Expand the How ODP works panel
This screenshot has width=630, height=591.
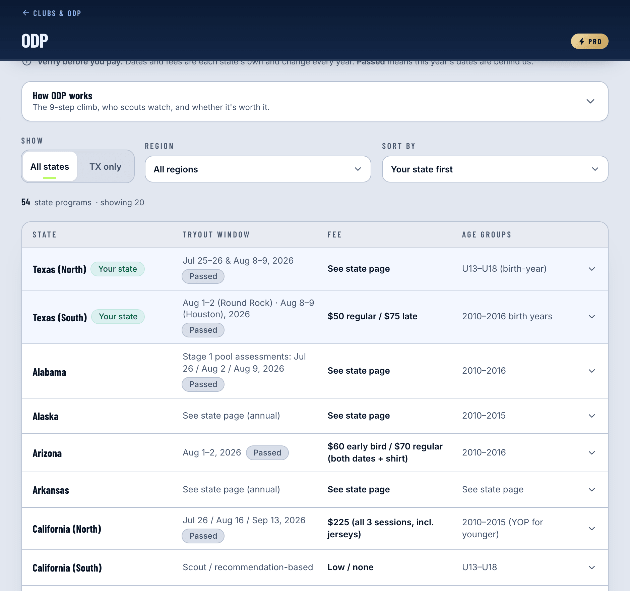tap(315, 101)
